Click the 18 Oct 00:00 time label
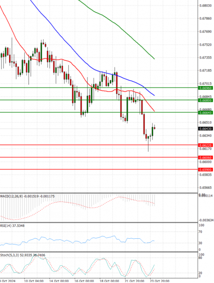214x283 pixels. click(x=109, y=281)
